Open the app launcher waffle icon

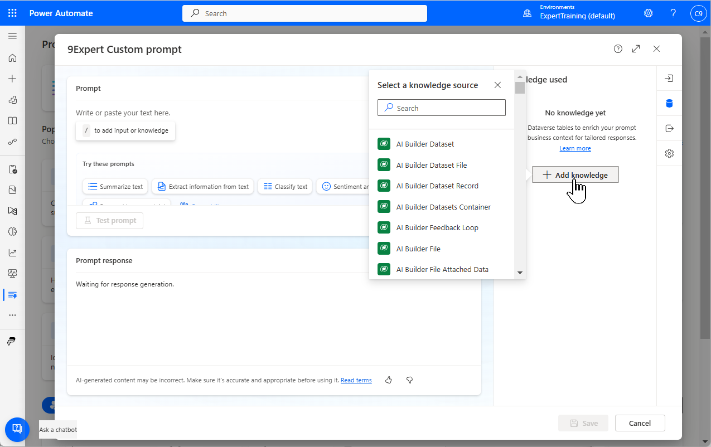[12, 13]
